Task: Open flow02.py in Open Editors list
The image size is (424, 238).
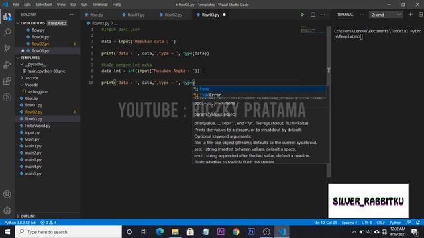Action: click(40, 44)
